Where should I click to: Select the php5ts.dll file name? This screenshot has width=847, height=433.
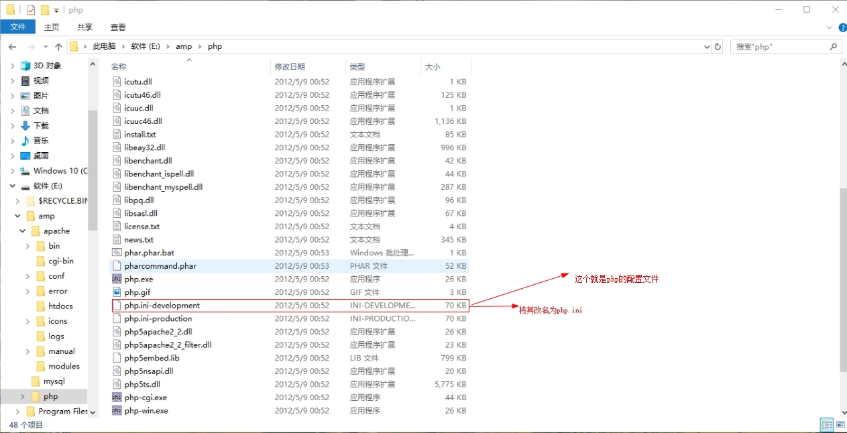click(x=142, y=384)
